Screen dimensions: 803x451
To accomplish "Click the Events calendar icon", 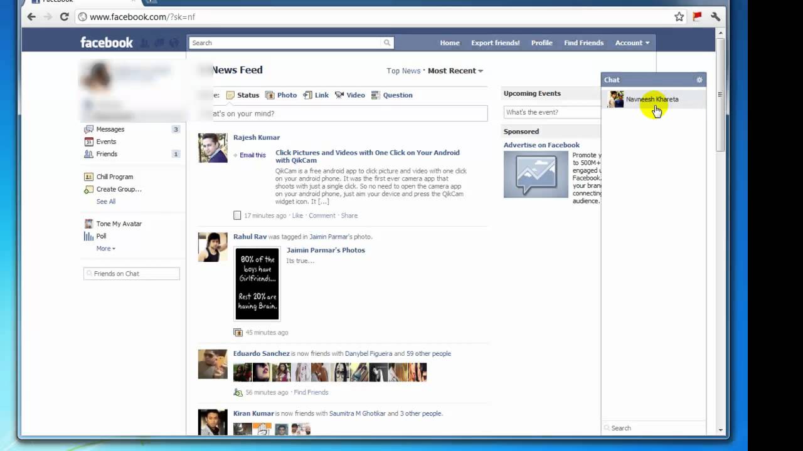I will [88, 142].
